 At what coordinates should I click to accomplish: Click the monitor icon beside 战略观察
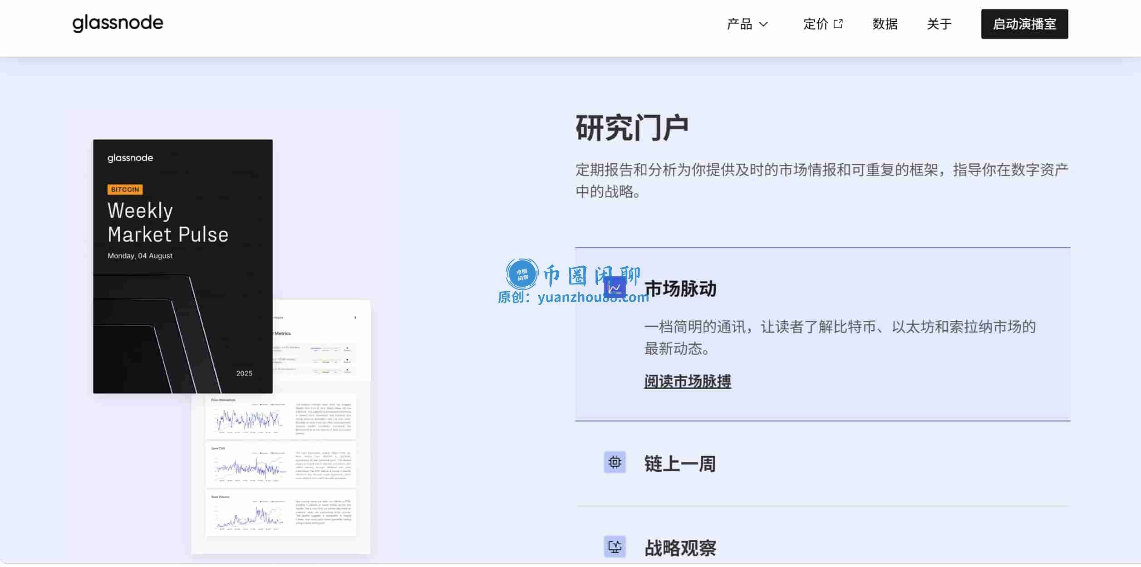click(x=615, y=547)
